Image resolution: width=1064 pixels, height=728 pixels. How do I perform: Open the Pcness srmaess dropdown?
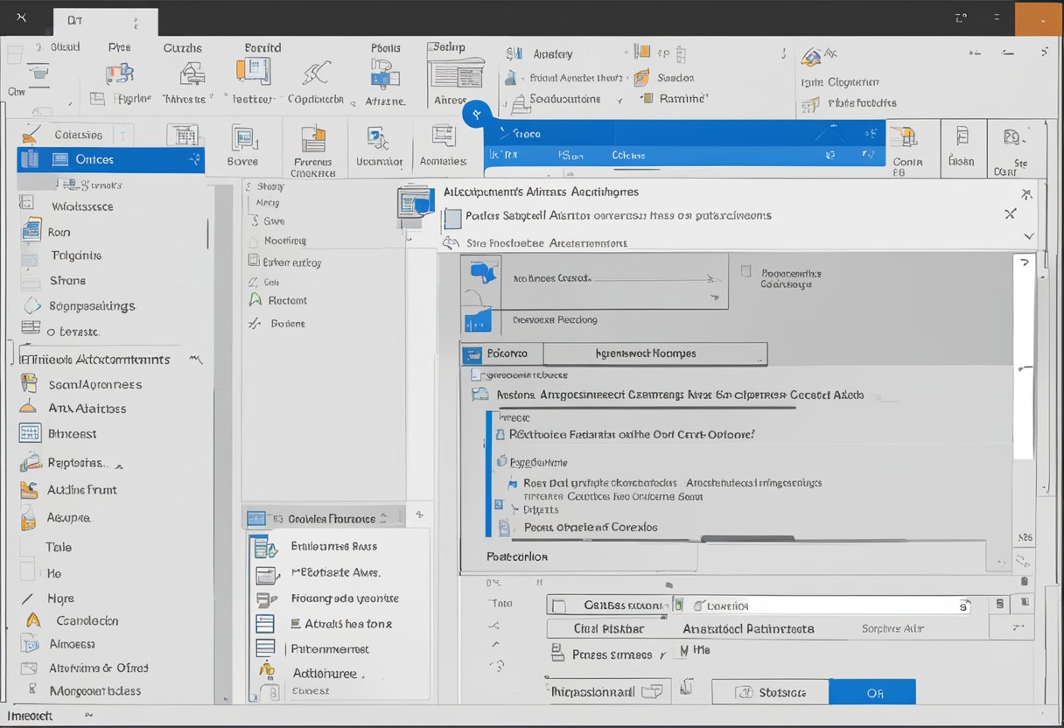pos(661,654)
